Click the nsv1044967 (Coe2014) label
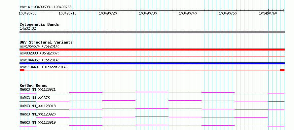This screenshot has width=294, height=130. (x=40, y=60)
